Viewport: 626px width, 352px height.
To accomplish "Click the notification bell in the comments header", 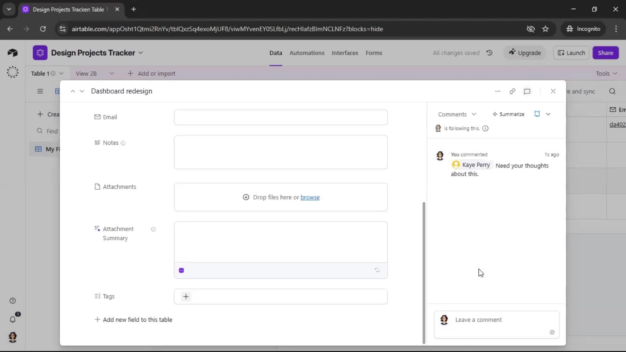I will [x=537, y=114].
